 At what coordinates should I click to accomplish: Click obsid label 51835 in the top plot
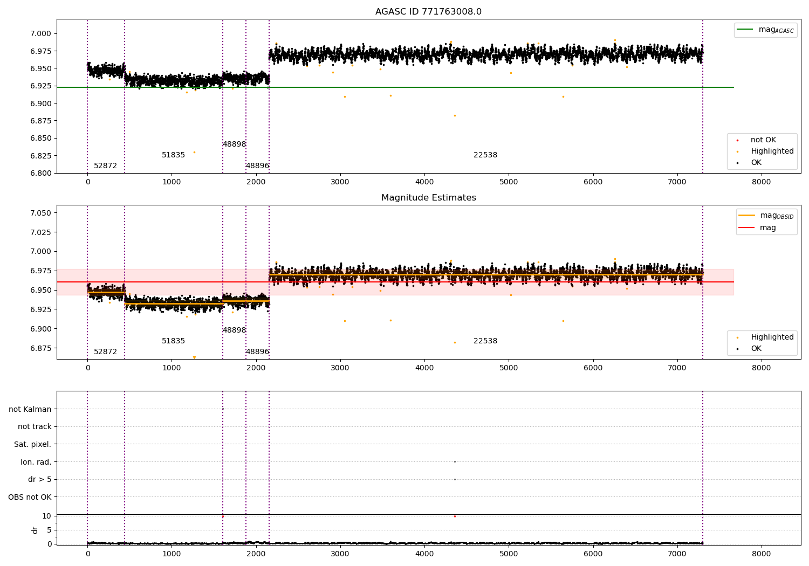pos(173,155)
